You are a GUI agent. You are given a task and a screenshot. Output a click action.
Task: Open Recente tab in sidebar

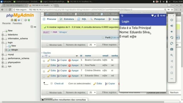coord(6,23)
